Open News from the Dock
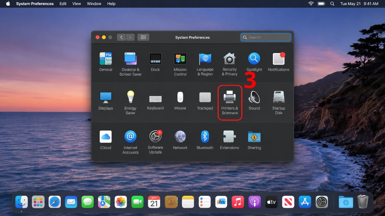 pos(288,202)
